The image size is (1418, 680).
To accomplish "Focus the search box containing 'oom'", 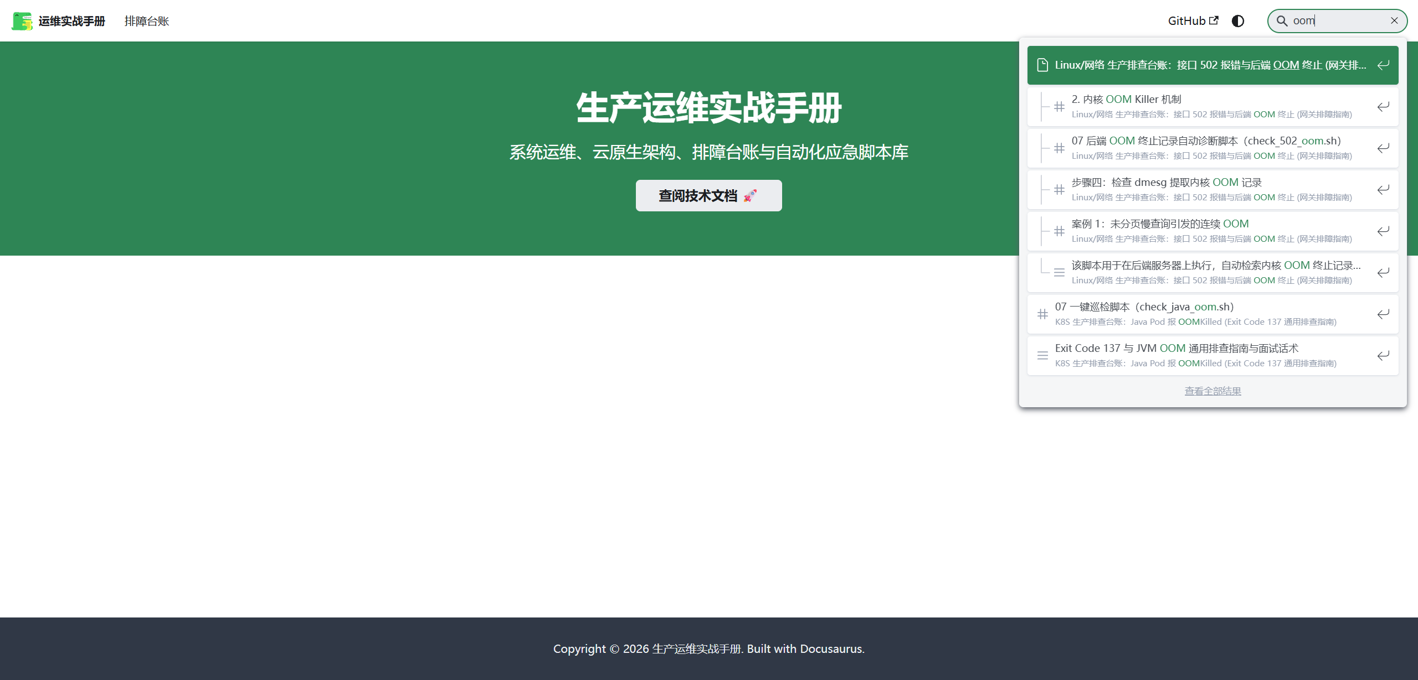I will tap(1337, 21).
